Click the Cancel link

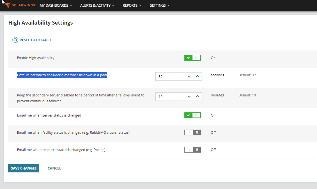click(x=54, y=168)
